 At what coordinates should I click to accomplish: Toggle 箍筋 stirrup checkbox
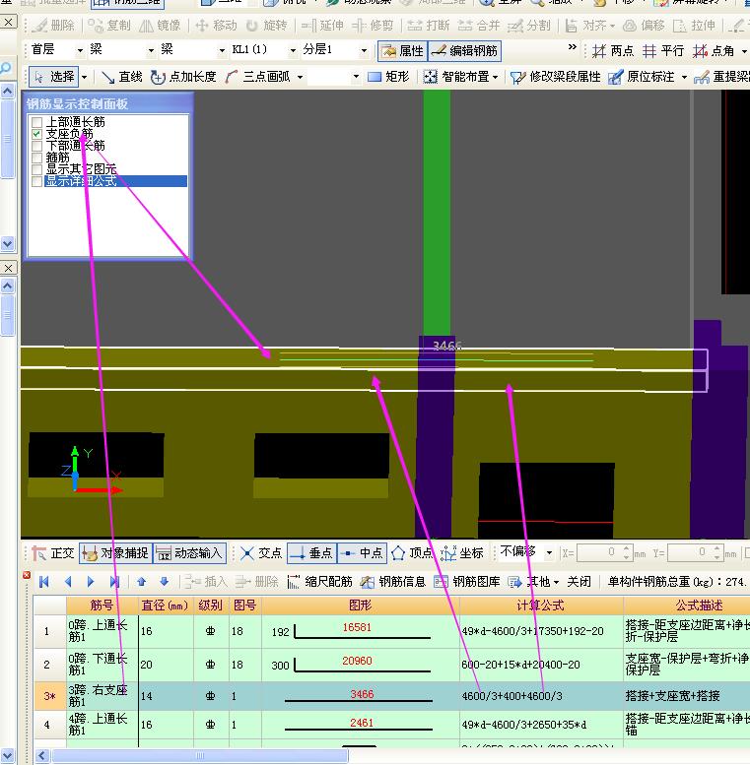tap(36, 158)
